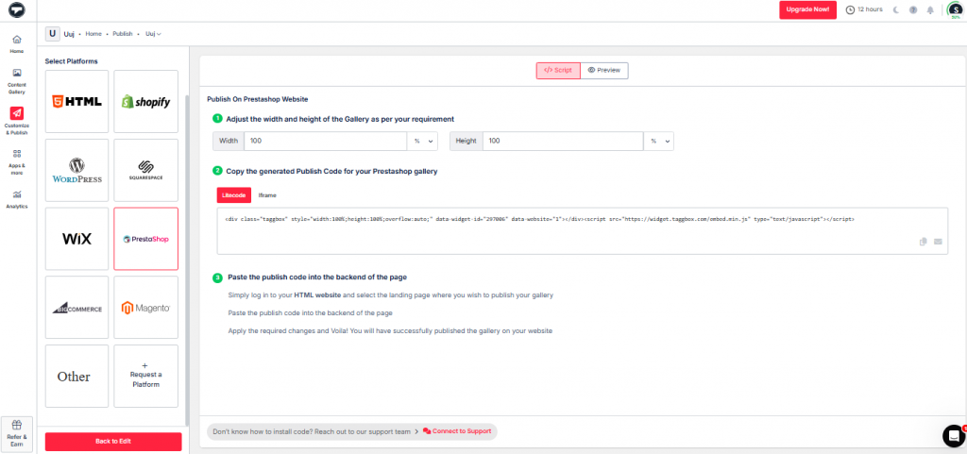
Task: Click the Back to Edit button
Action: tap(113, 442)
